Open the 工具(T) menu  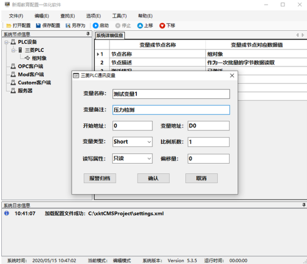pyautogui.click(x=120, y=16)
